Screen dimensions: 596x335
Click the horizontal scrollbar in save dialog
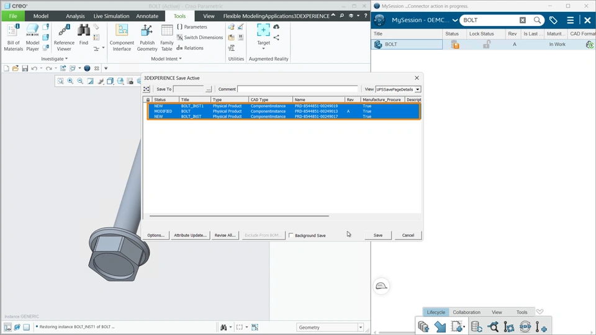pyautogui.click(x=239, y=216)
